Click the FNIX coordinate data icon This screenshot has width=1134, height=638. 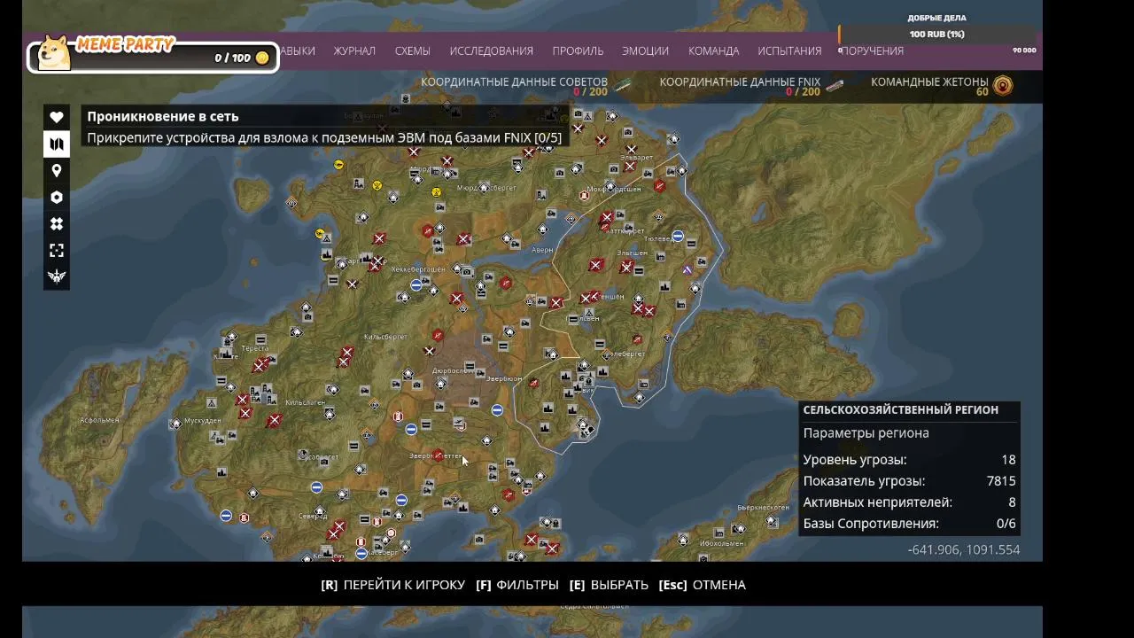[x=834, y=85]
